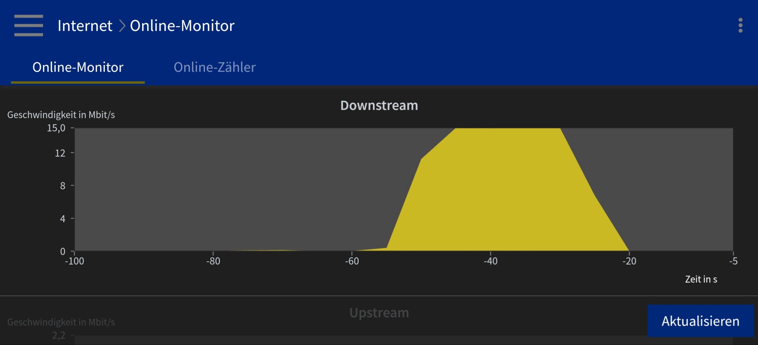Open the three-dot overflow menu
The width and height of the screenshot is (758, 345).
tap(740, 26)
